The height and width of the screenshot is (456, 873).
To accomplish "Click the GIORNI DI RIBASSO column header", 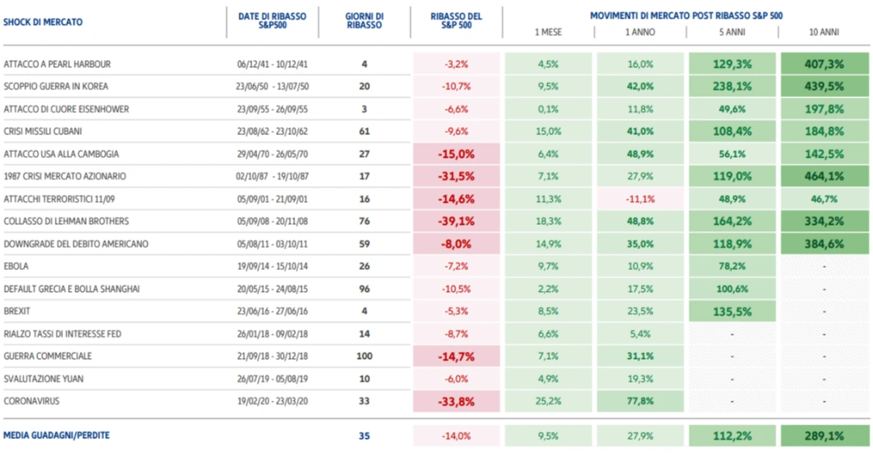I will [x=364, y=21].
